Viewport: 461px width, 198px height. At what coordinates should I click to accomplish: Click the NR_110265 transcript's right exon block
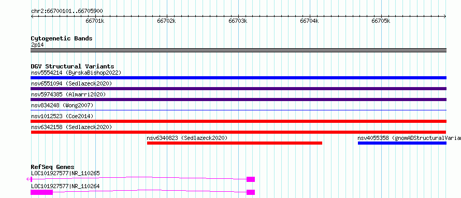coord(251,179)
